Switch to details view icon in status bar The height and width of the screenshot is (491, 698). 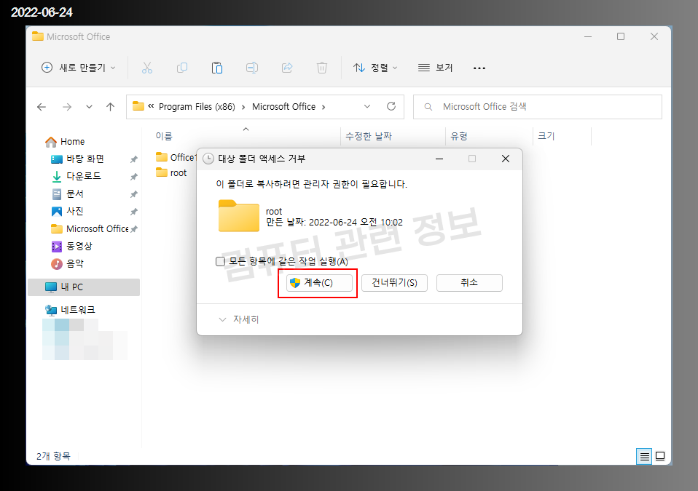(644, 456)
